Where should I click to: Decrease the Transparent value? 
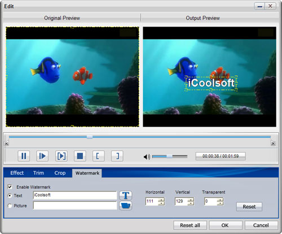[220, 203]
